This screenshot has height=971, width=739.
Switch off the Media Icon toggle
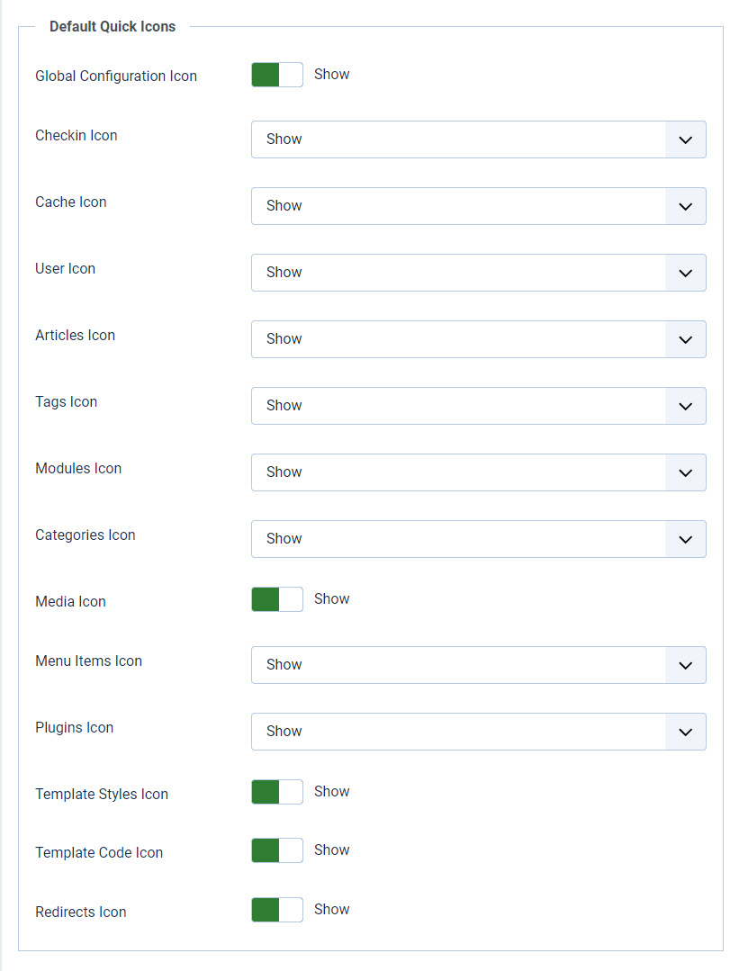point(276,598)
